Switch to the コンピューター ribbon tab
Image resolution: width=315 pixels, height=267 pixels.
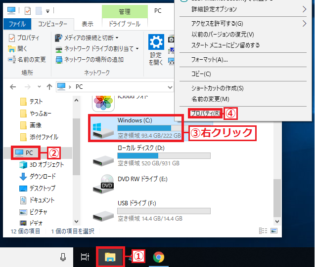pyautogui.click(x=52, y=24)
